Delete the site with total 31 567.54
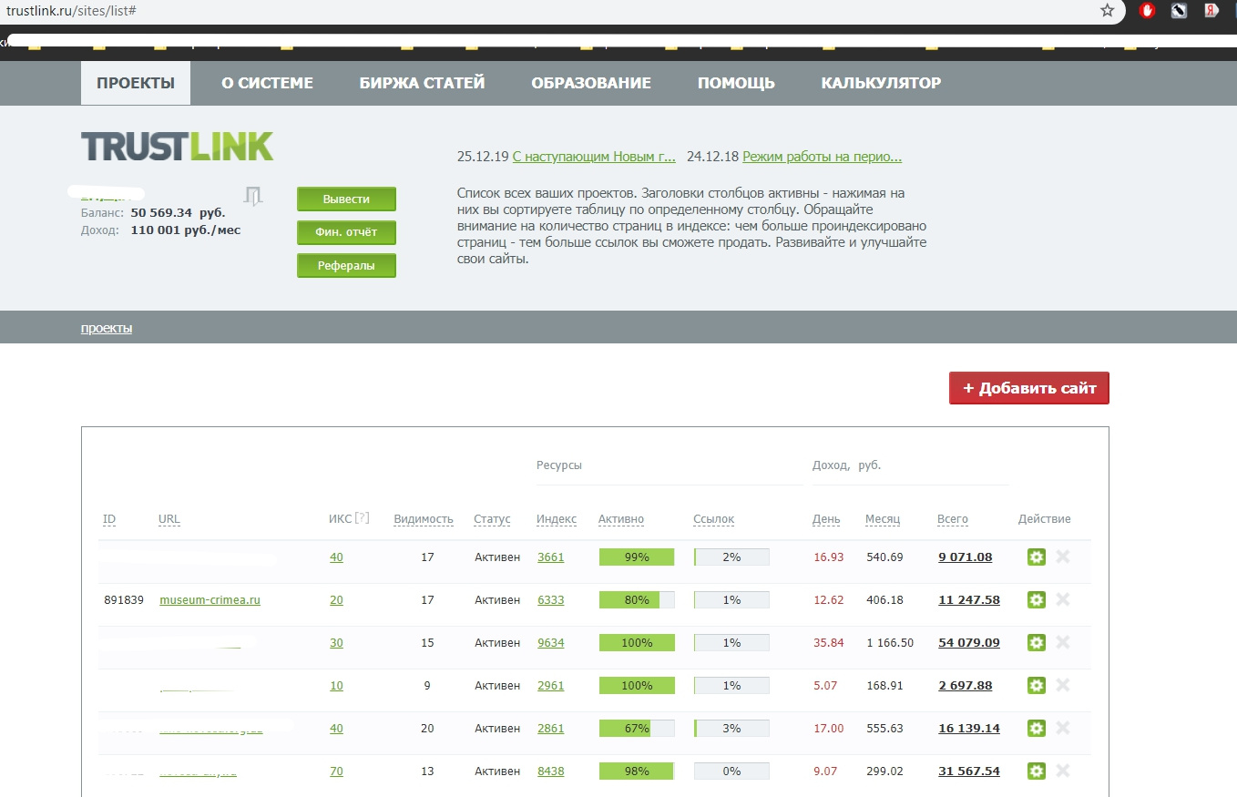 pyautogui.click(x=1062, y=771)
